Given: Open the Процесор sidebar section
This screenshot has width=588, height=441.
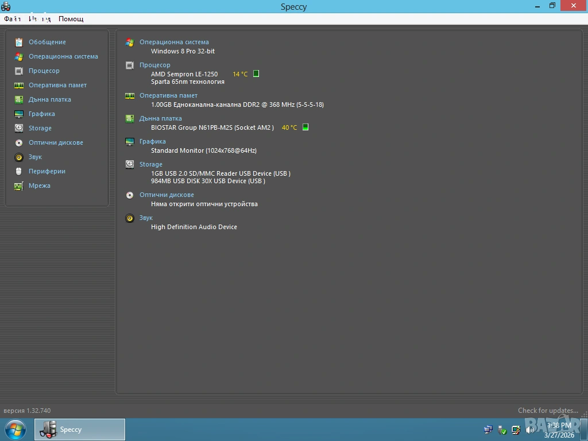Looking at the screenshot, I should point(44,71).
